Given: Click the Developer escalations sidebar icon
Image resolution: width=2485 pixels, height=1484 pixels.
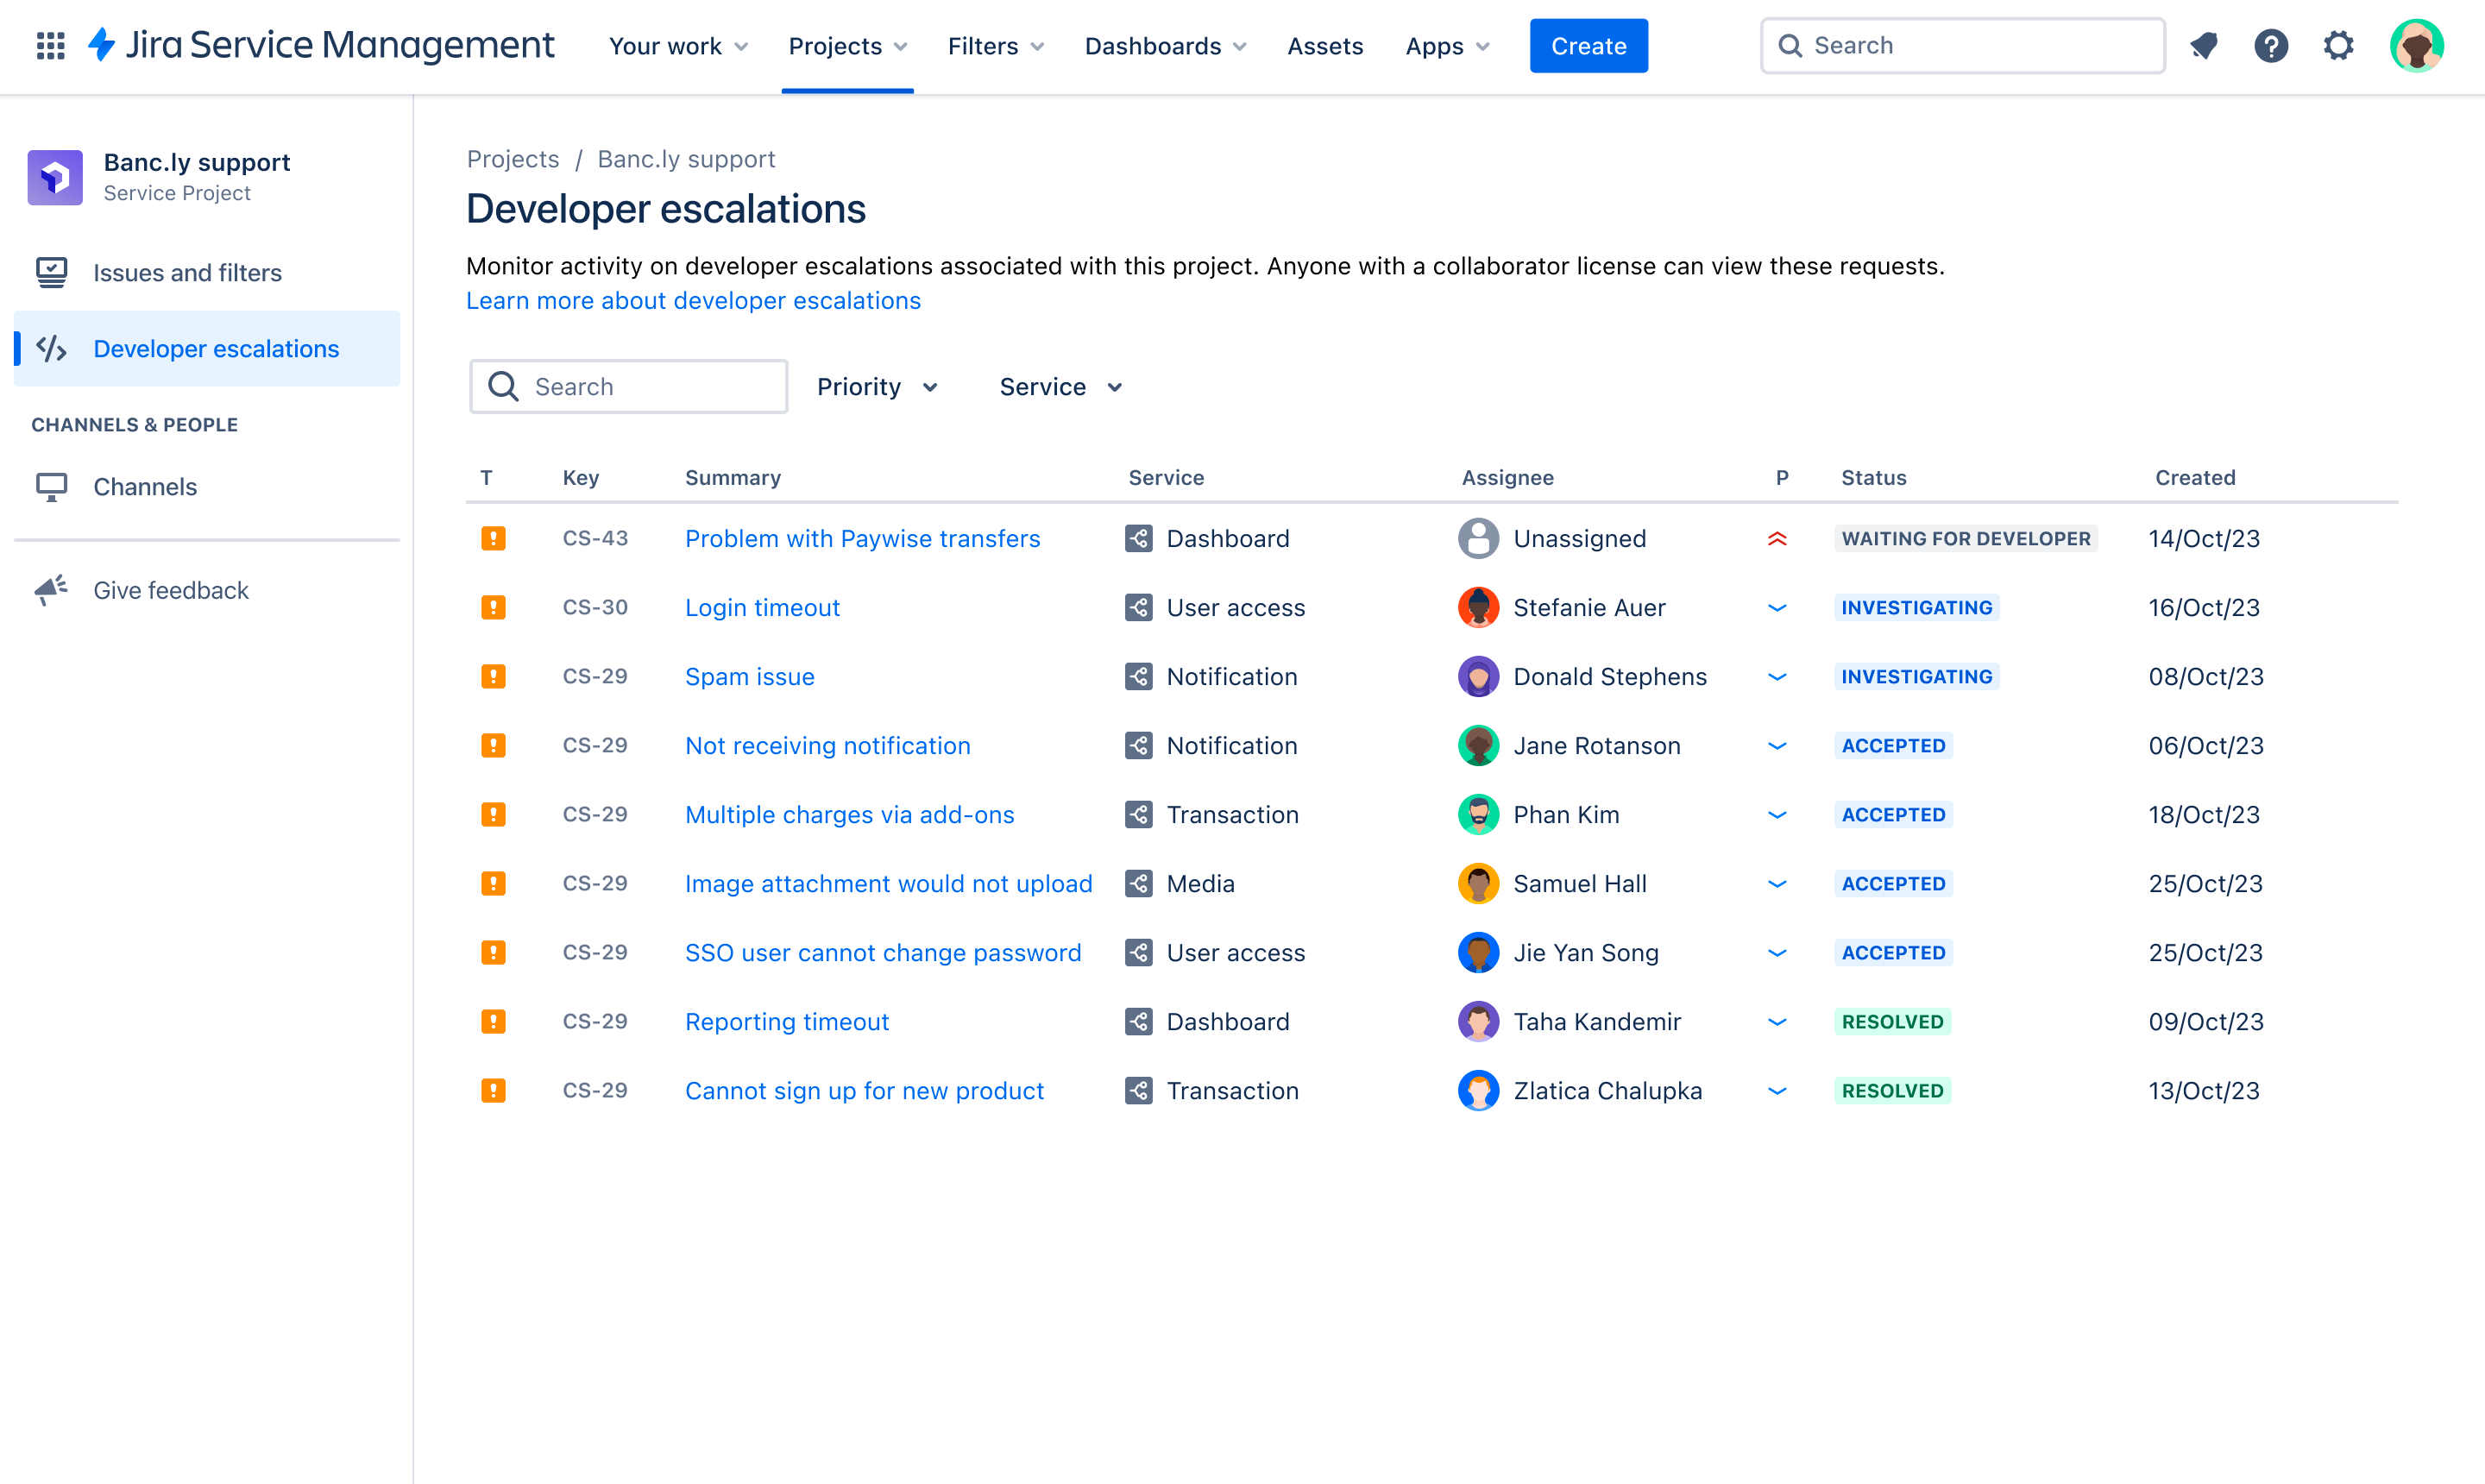Looking at the screenshot, I should tap(51, 346).
